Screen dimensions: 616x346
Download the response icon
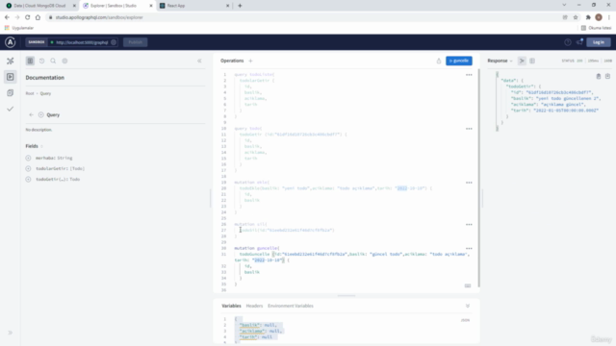[x=607, y=76]
